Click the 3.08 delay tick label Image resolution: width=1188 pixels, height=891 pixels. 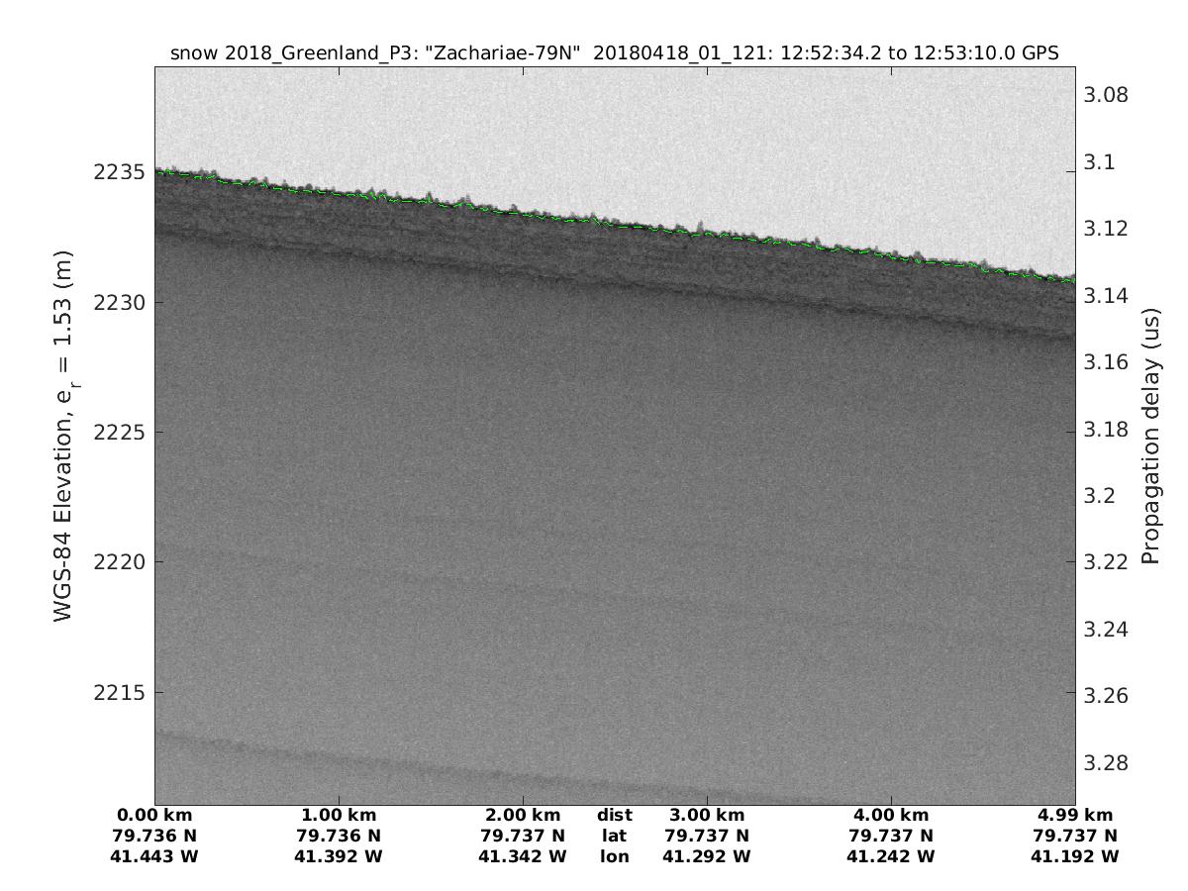coord(1107,95)
